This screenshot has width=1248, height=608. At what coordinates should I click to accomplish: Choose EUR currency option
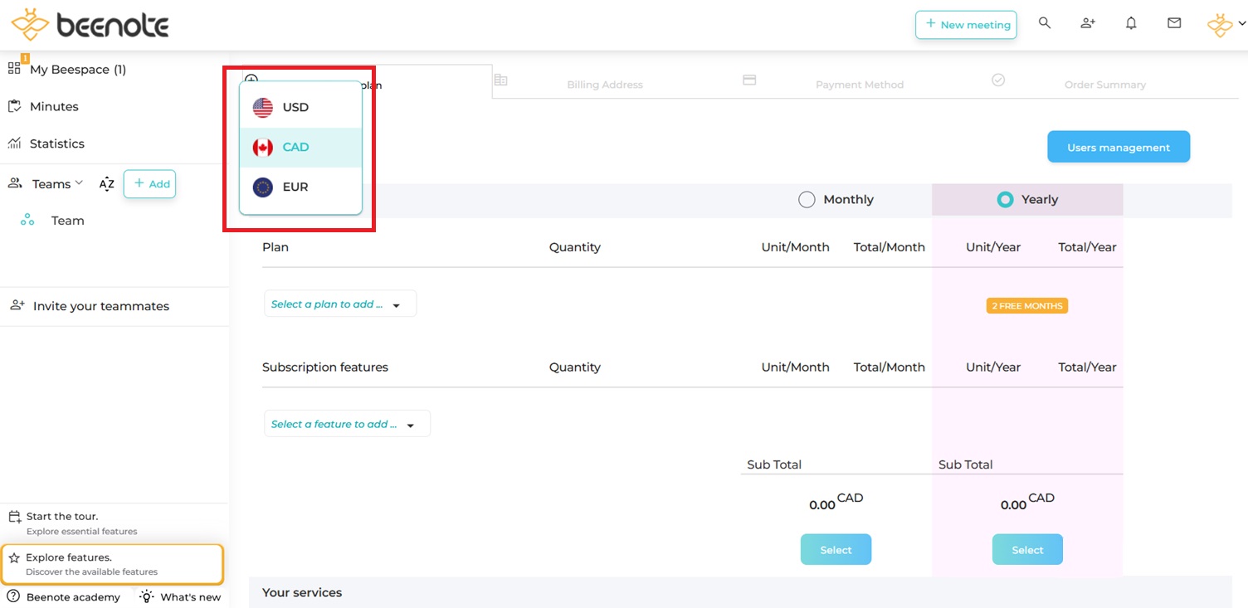click(x=295, y=187)
